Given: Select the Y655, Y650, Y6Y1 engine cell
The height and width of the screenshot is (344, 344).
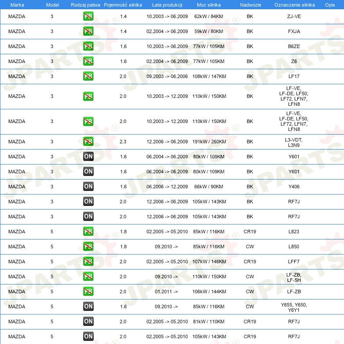Looking at the screenshot, I should click(x=294, y=307).
